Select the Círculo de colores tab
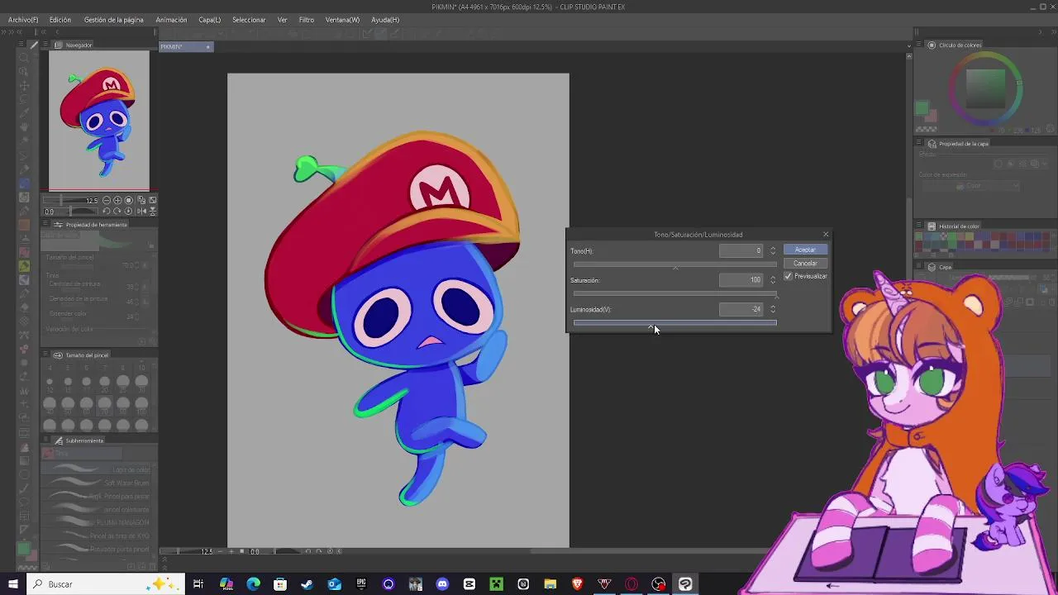Viewport: 1058px width, 595px height. point(955,45)
